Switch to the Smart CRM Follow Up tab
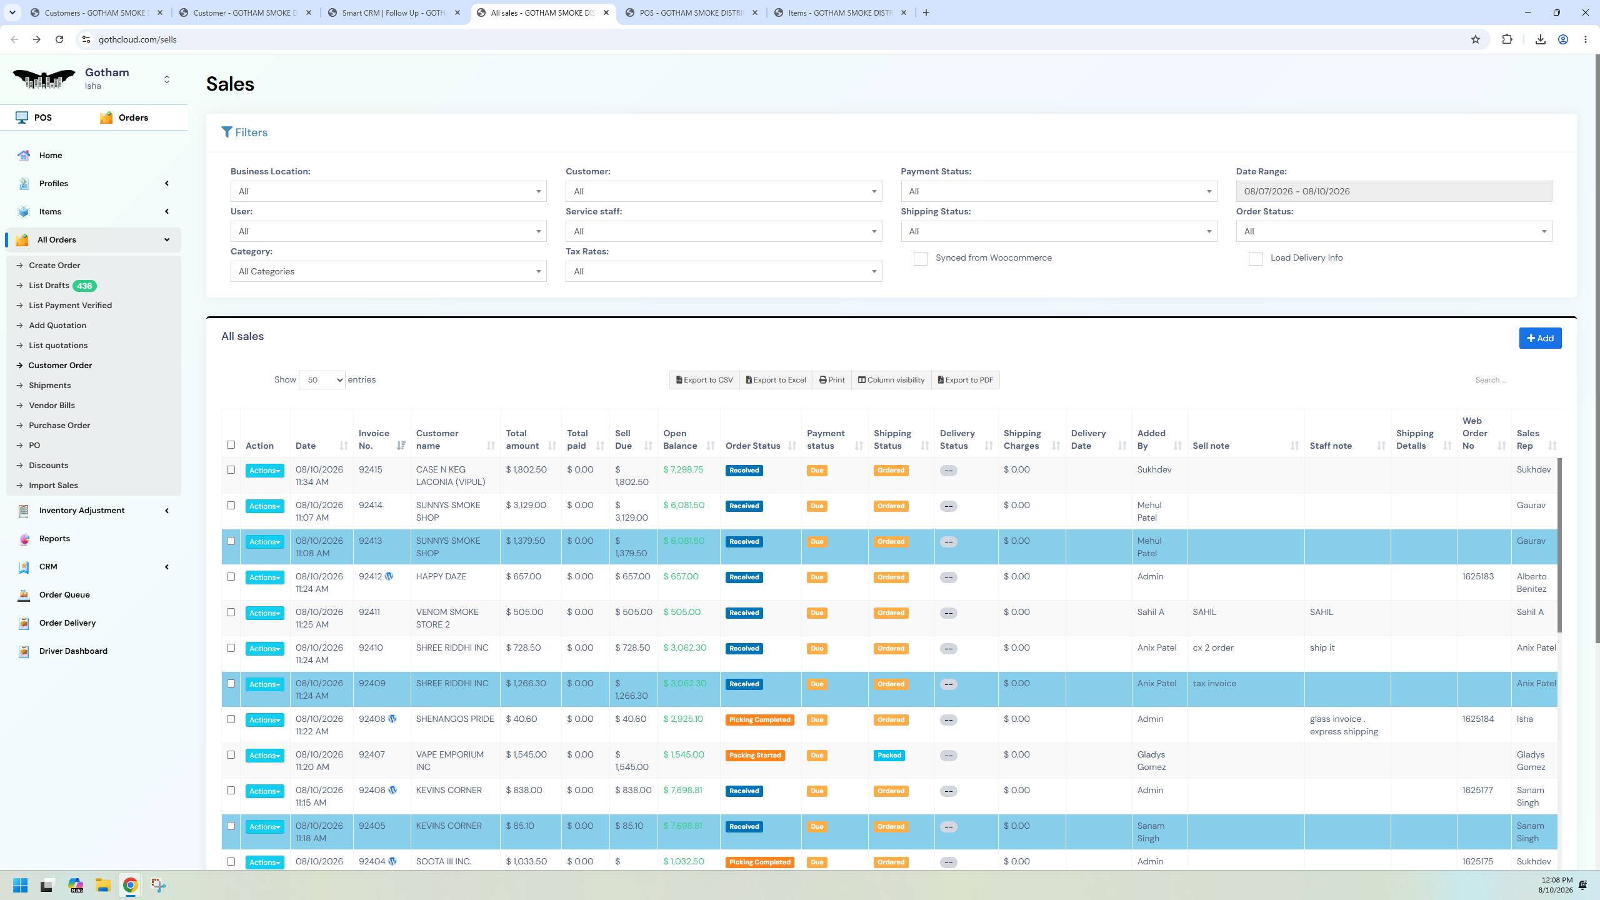 point(394,12)
